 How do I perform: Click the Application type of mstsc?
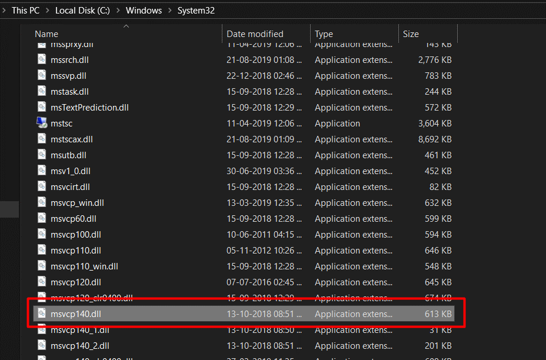point(337,124)
